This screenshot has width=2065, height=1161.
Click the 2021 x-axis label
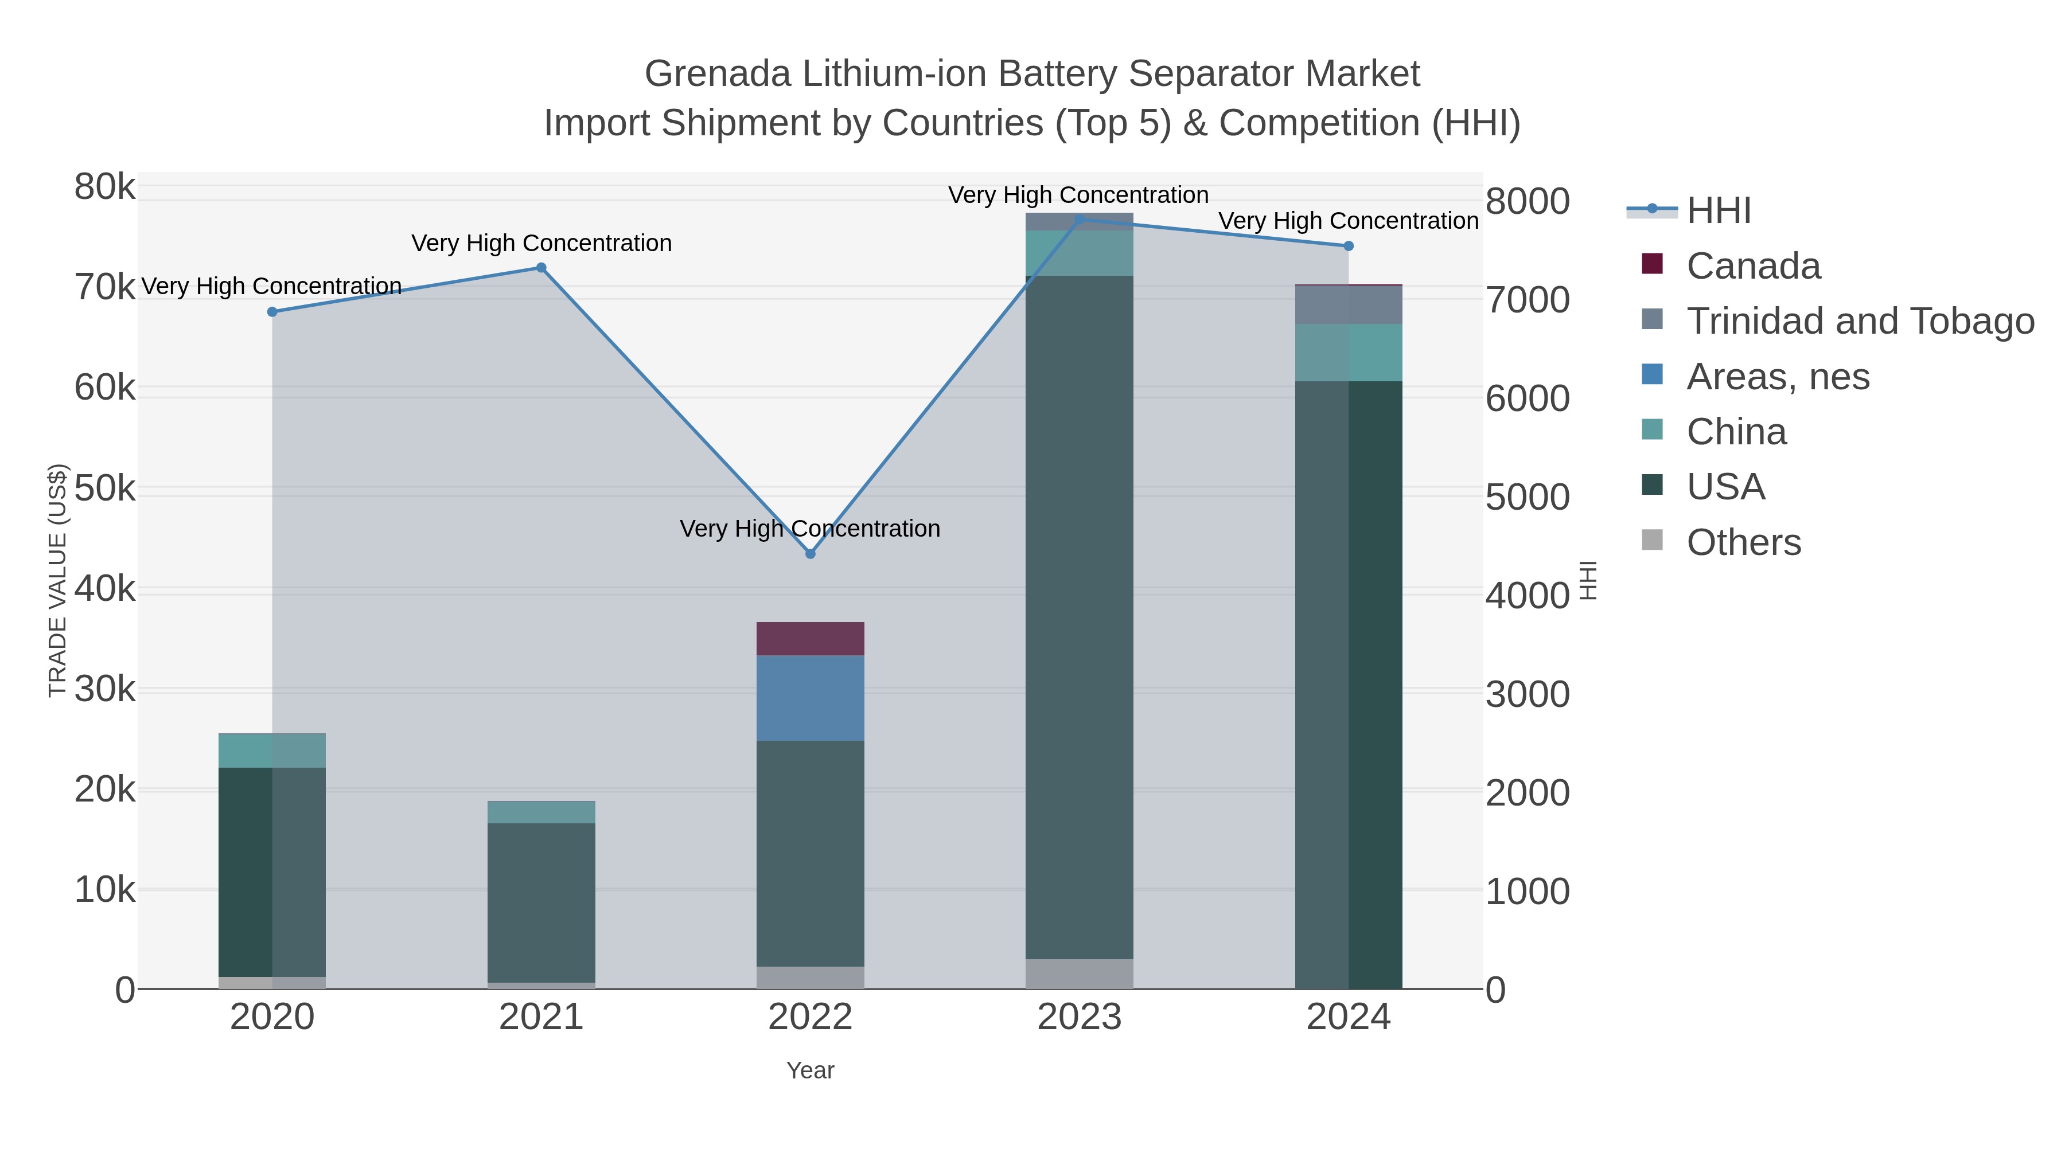click(541, 1018)
